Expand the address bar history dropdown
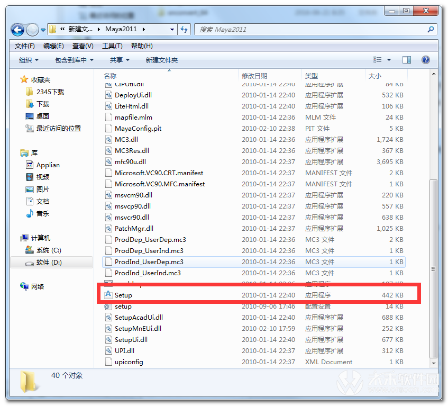 click(172, 29)
